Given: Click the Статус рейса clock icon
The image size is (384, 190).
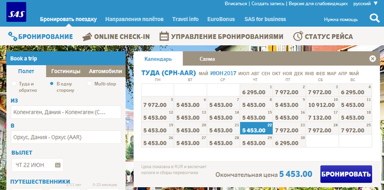Looking at the screenshot, I should pos(298,37).
